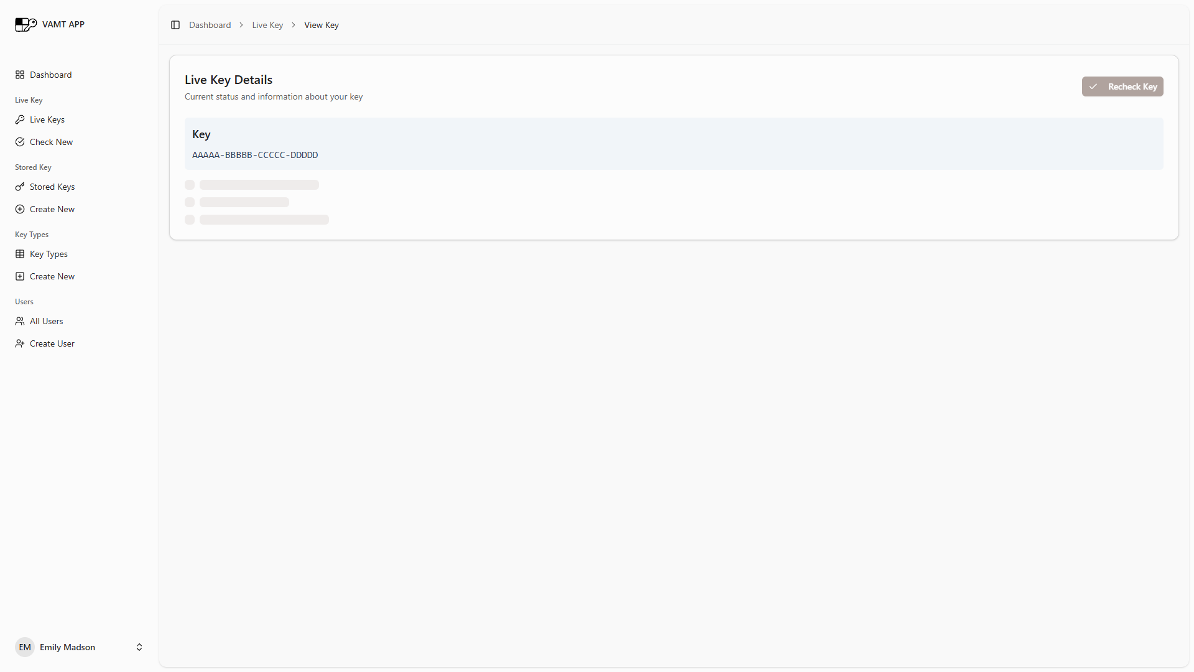Open Stored Keys menu item
The width and height of the screenshot is (1194, 672).
52,187
